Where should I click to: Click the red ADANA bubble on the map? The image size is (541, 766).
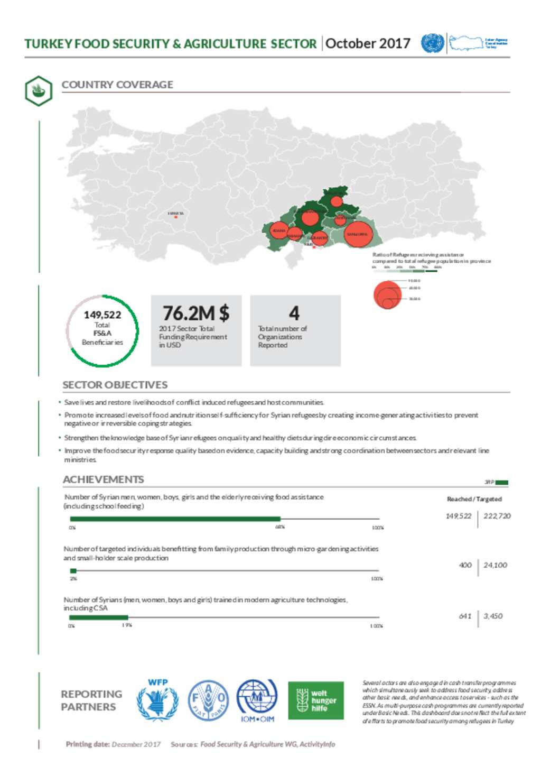(278, 231)
